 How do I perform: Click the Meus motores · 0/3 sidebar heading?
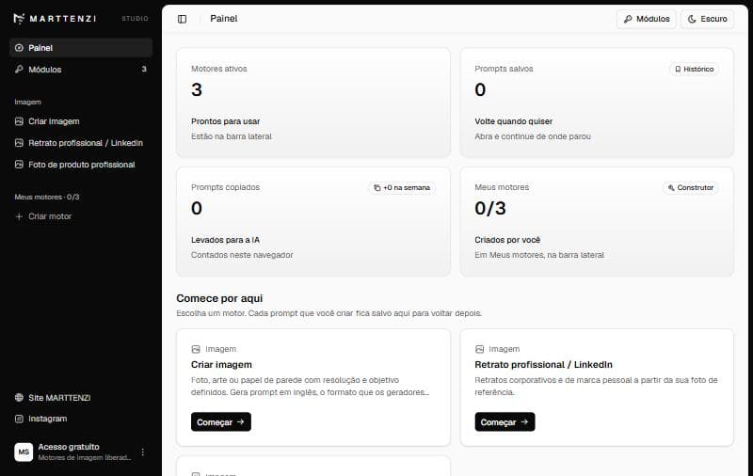[x=47, y=197]
